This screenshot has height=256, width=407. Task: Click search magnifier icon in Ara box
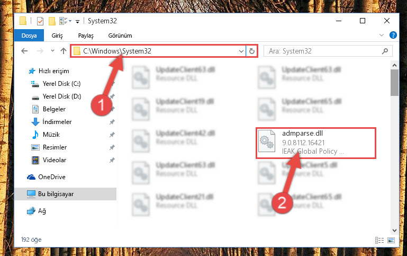pos(385,51)
